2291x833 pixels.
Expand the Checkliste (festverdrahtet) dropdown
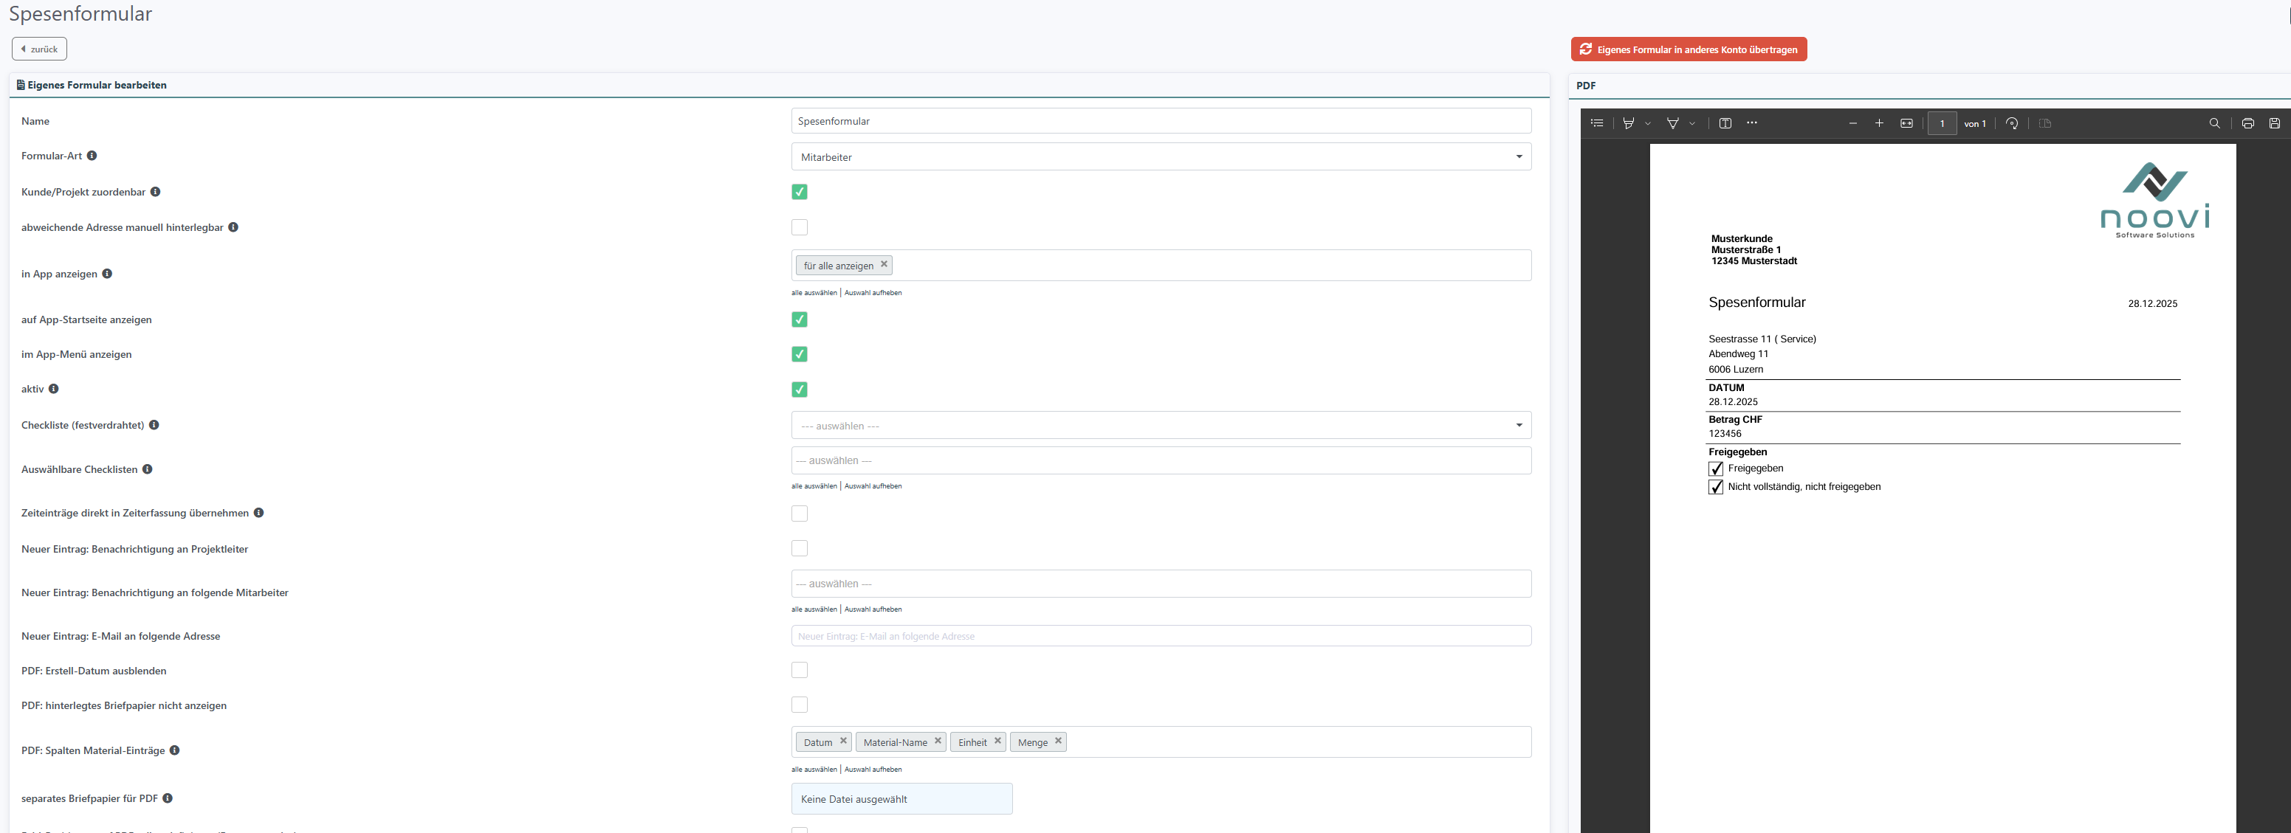point(1160,426)
